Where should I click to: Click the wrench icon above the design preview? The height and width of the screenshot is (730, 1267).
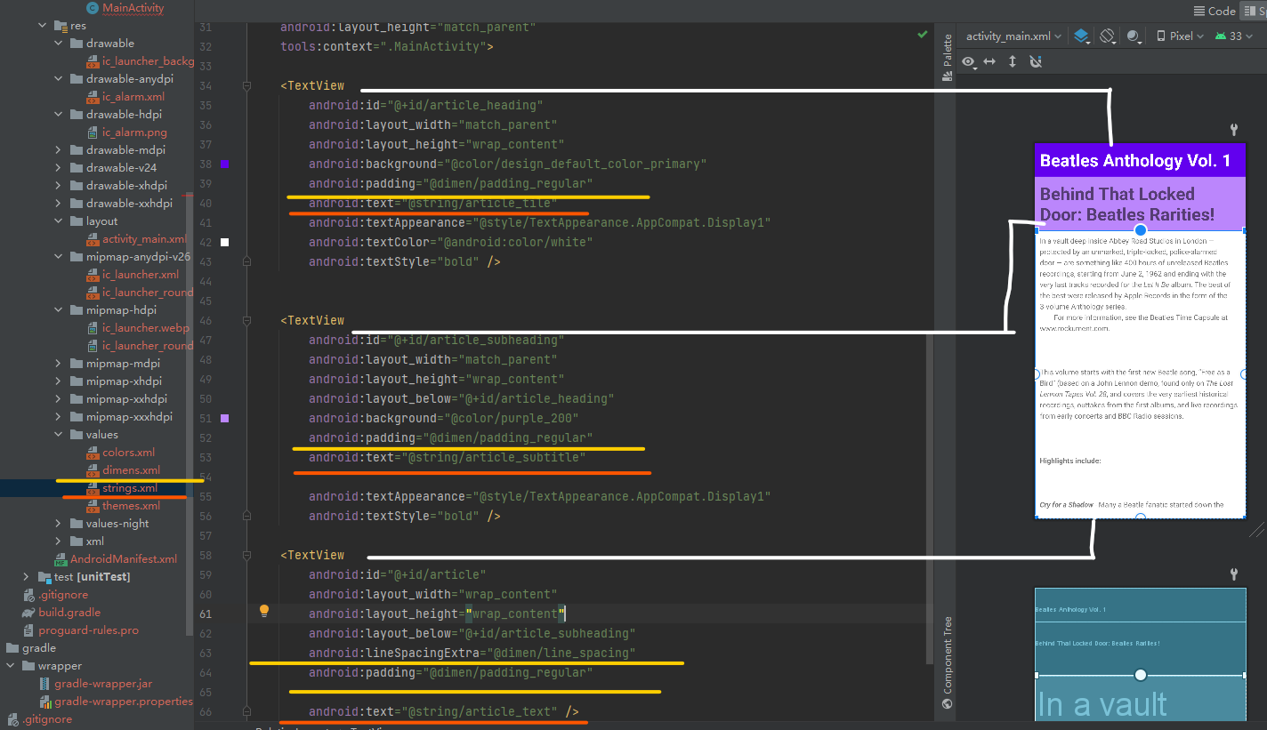[x=1234, y=130]
